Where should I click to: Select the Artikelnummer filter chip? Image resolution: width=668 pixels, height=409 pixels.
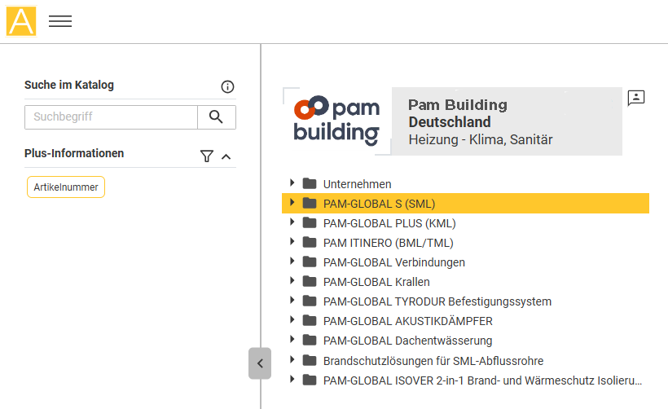tap(66, 187)
